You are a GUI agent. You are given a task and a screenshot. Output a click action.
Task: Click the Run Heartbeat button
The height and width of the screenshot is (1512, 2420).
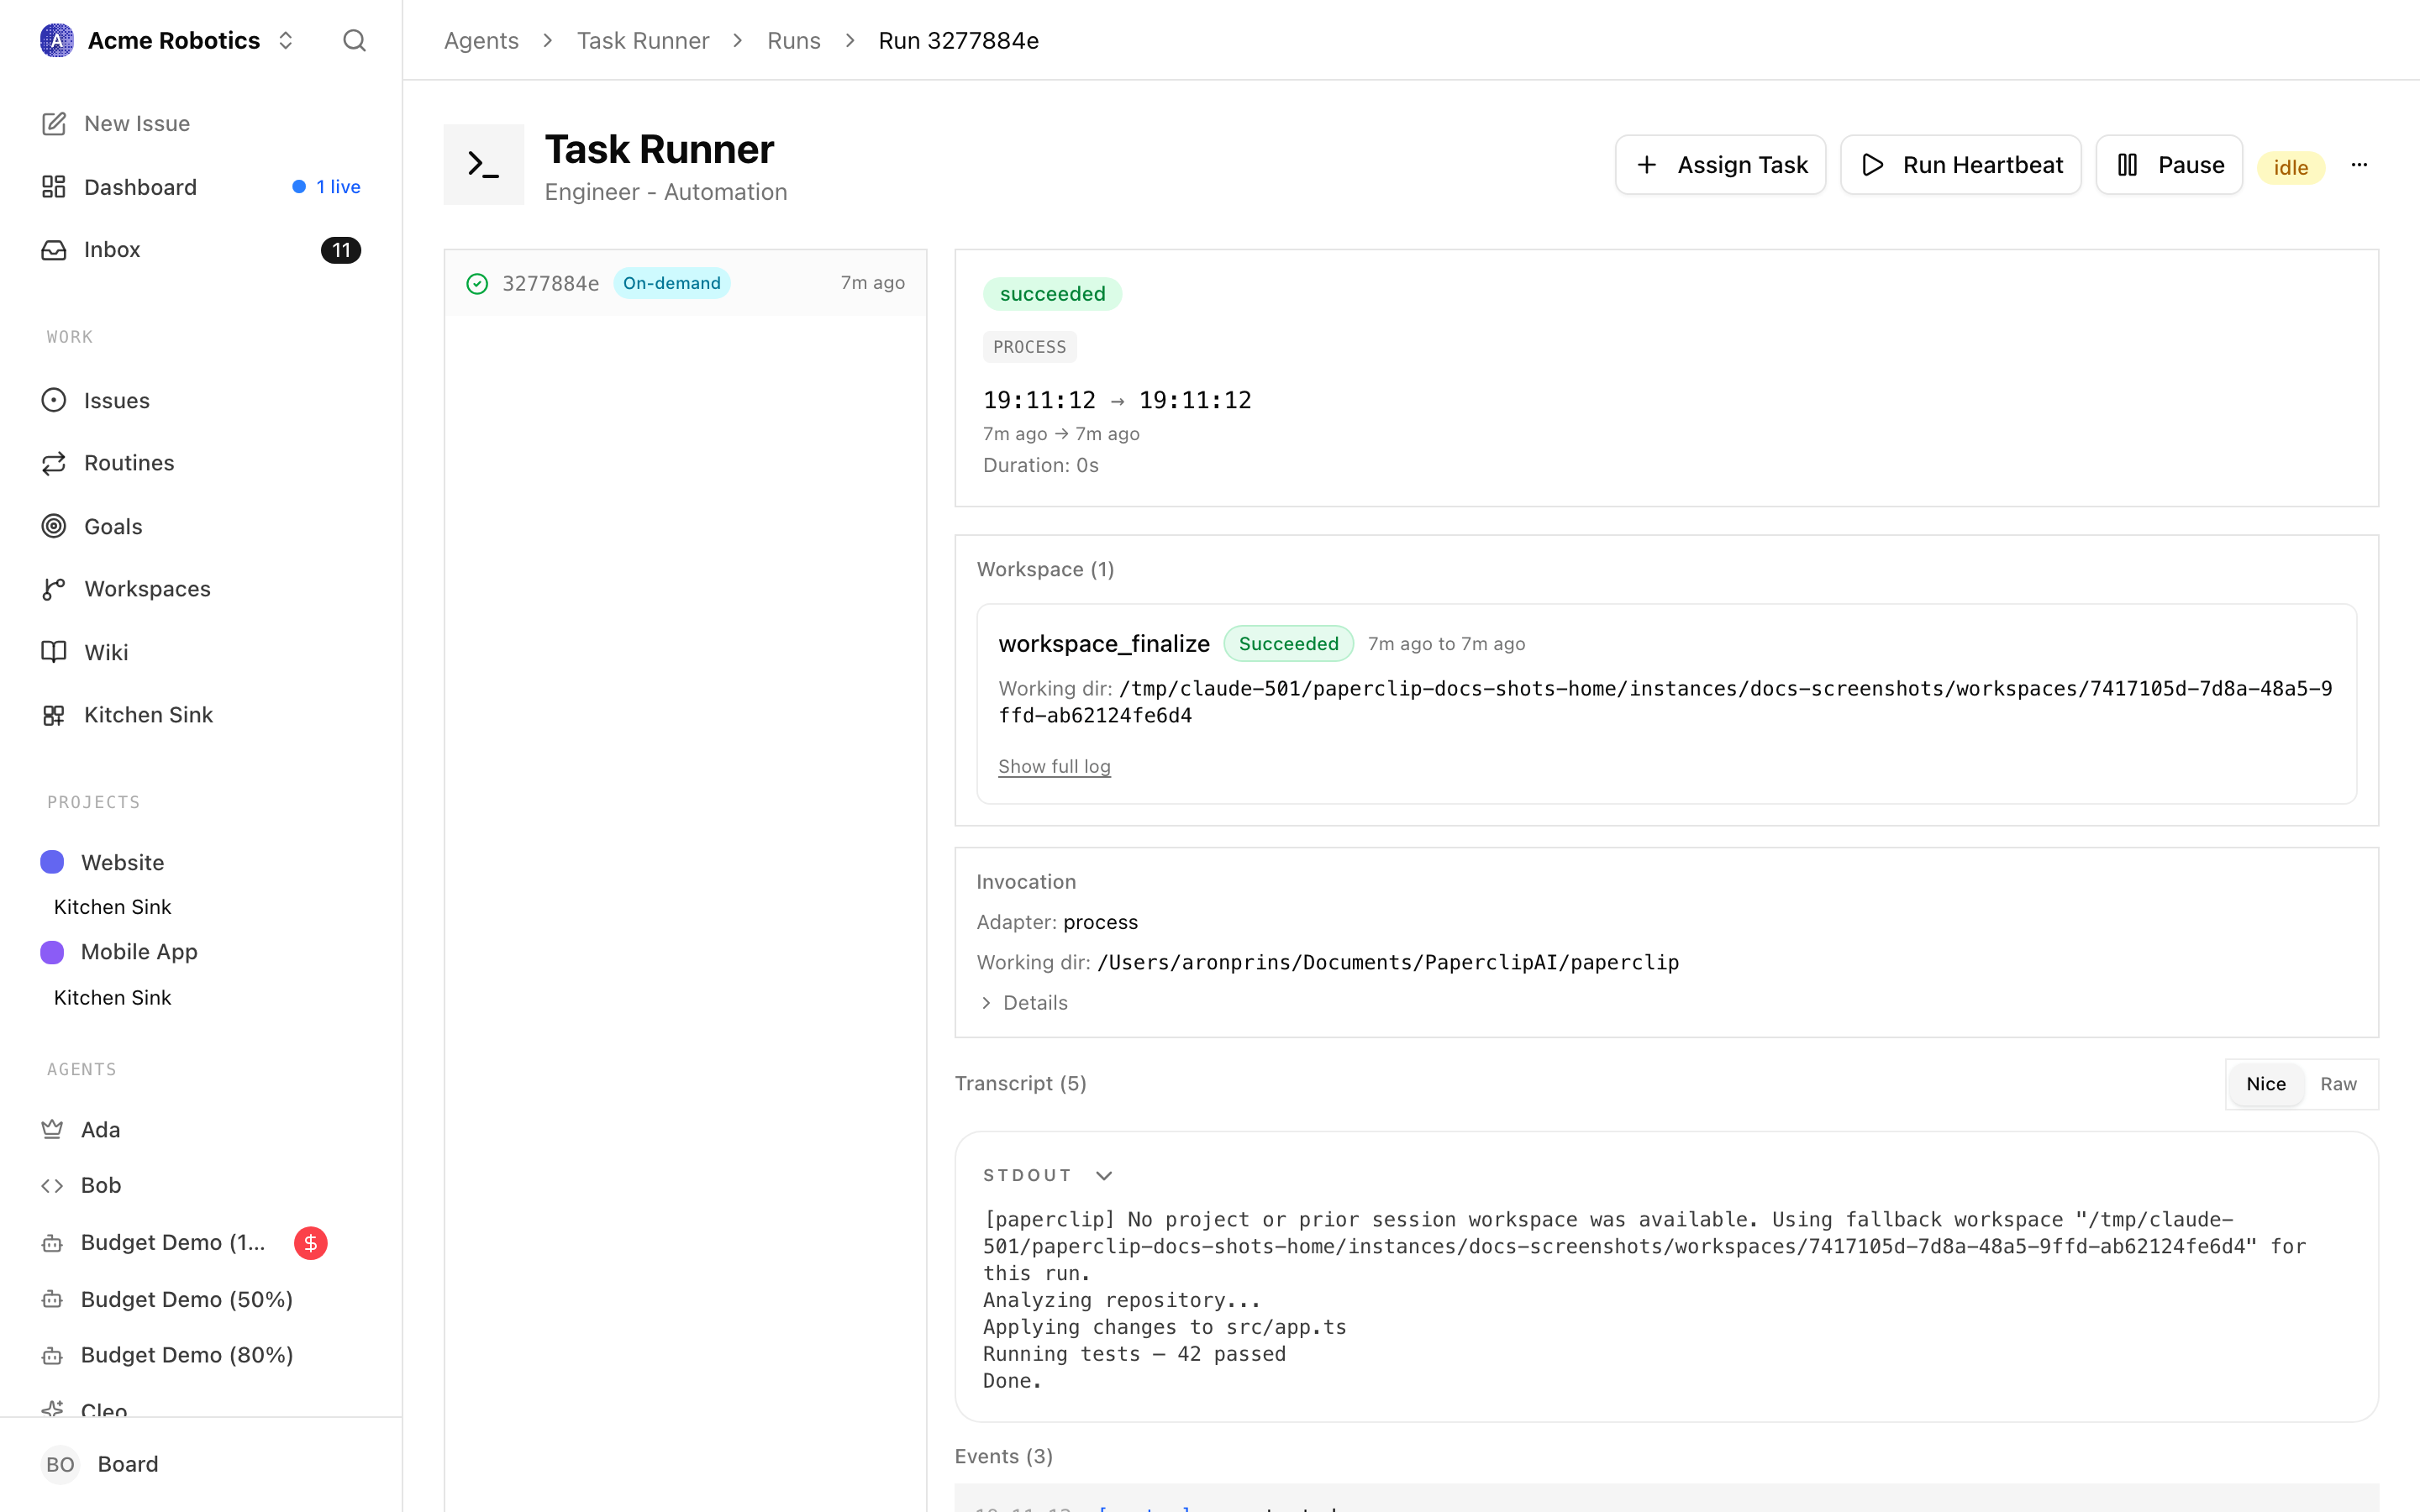pos(1961,165)
